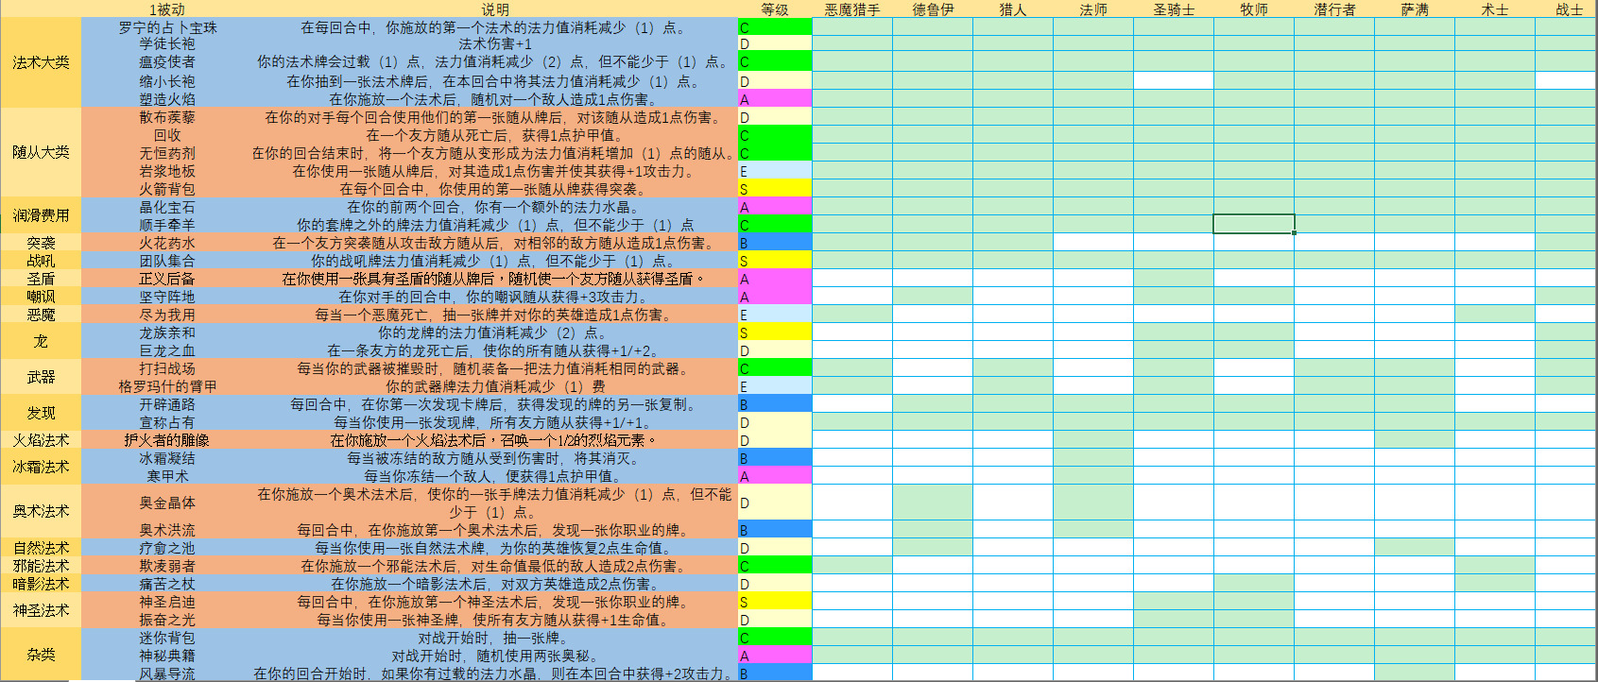Select the 自然法术 category cell
Viewport: 1598px width, 682px height.
click(42, 548)
